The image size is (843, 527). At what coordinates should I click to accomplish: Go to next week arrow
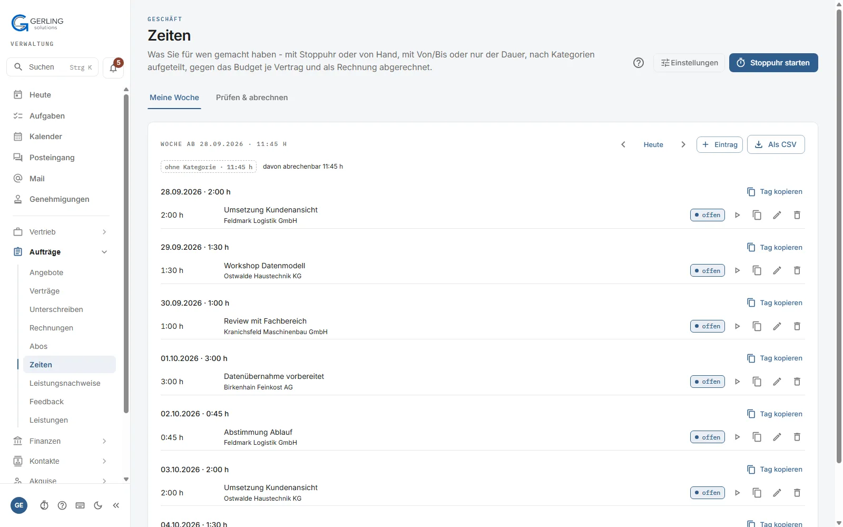(x=683, y=144)
